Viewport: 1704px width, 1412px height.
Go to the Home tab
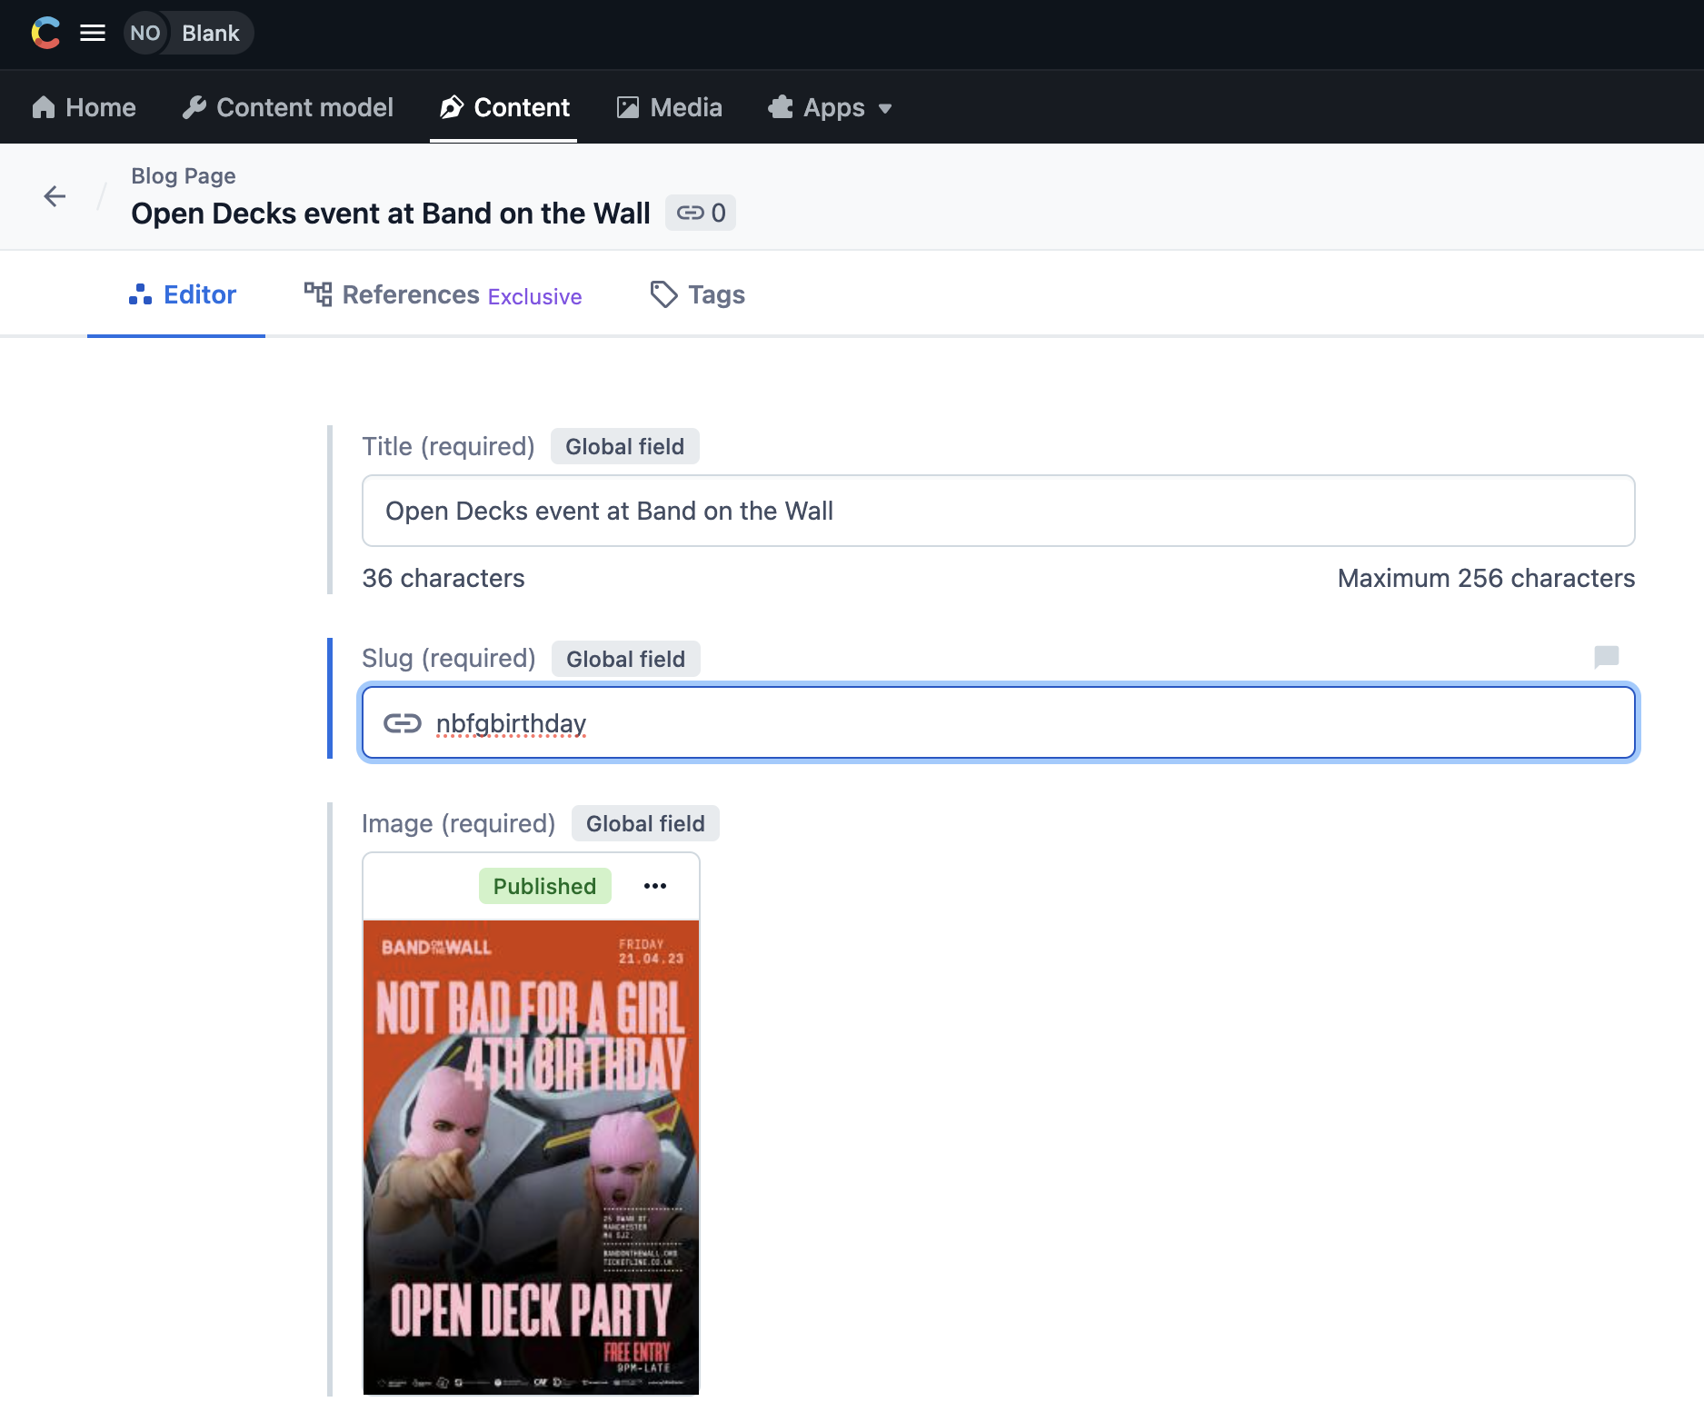pos(84,107)
